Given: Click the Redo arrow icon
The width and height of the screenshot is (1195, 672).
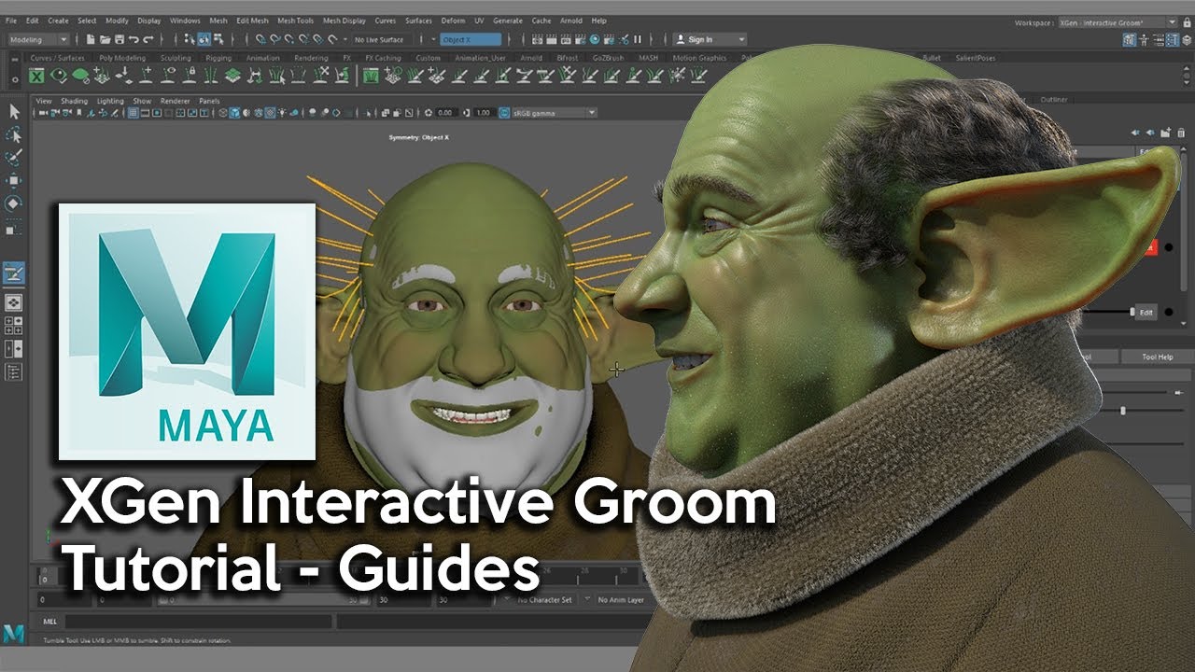Looking at the screenshot, I should [148, 39].
